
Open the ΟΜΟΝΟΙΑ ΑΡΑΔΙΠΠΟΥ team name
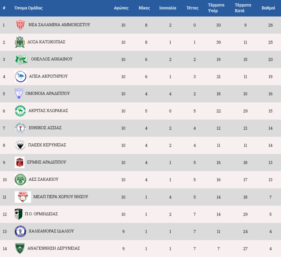coord(47,93)
